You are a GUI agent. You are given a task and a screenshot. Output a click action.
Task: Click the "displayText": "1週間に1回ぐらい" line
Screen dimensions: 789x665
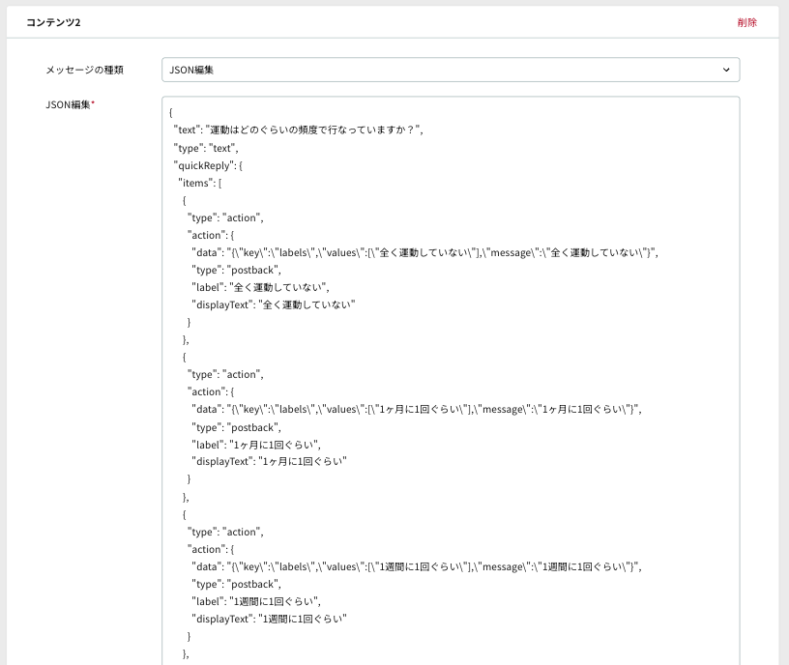pyautogui.click(x=269, y=619)
